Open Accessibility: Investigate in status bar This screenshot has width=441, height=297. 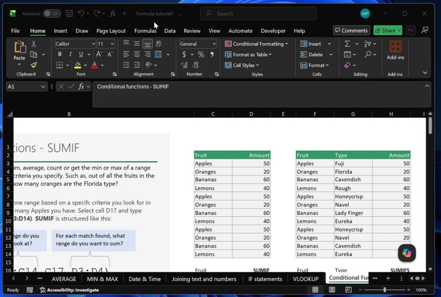pyautogui.click(x=69, y=290)
